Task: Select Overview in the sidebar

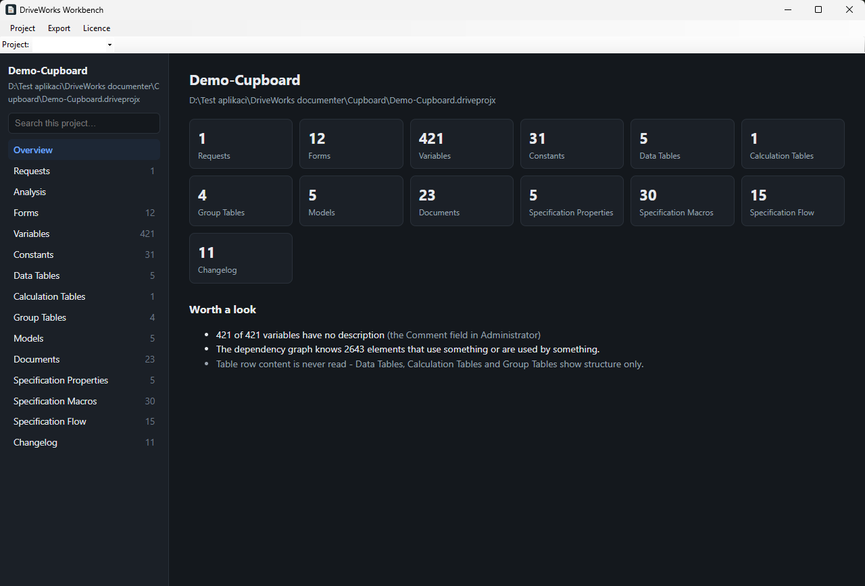Action: [84, 150]
